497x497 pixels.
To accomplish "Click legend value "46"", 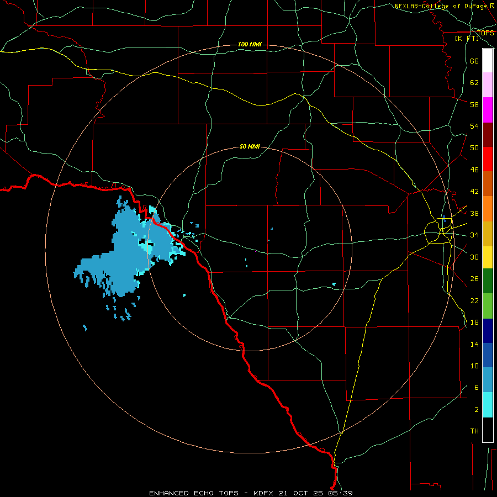I will (x=474, y=170).
